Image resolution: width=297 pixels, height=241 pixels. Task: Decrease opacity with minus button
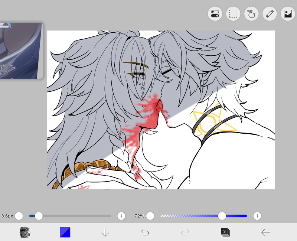coord(150,216)
